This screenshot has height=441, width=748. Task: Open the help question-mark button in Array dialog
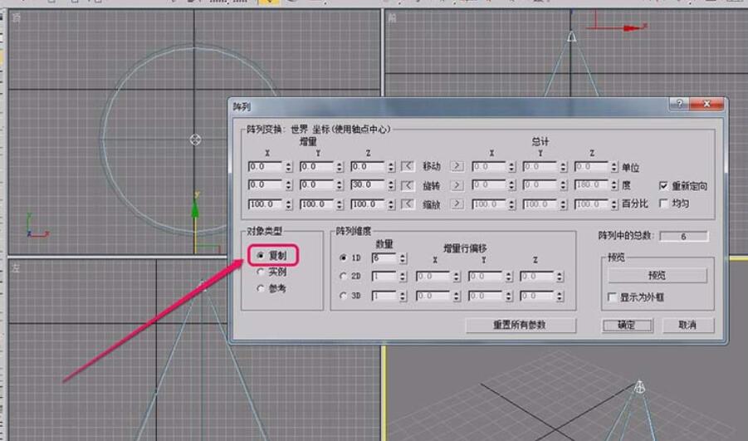(x=679, y=104)
